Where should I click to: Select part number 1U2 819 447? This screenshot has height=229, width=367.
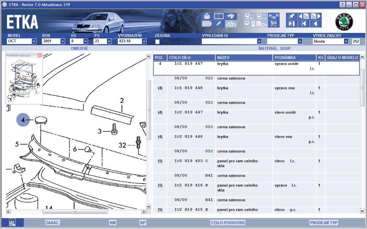point(189,112)
